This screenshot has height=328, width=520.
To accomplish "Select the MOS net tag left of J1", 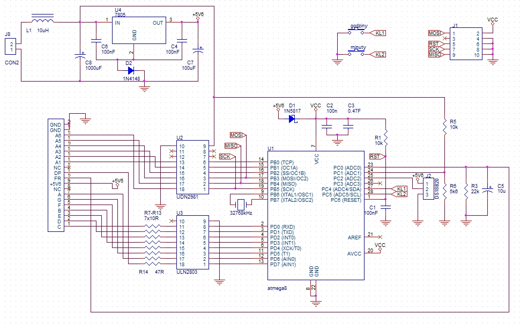I will (x=436, y=33).
